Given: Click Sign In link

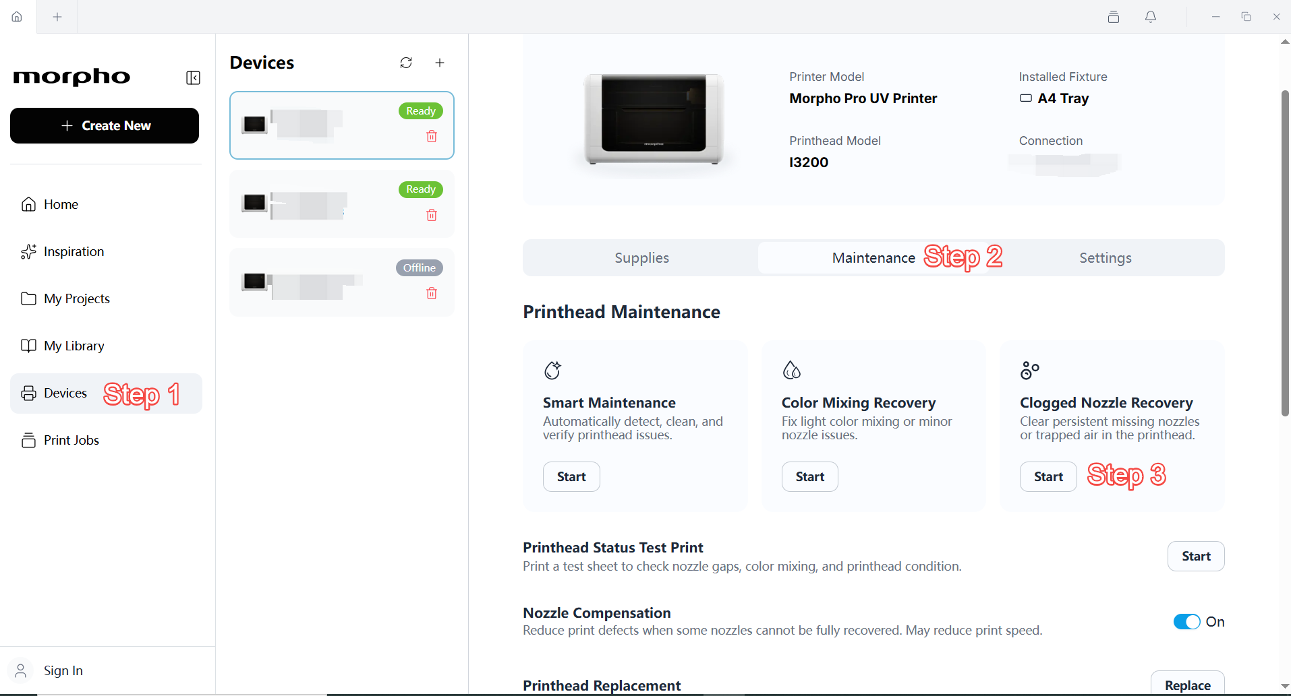Looking at the screenshot, I should pos(63,670).
